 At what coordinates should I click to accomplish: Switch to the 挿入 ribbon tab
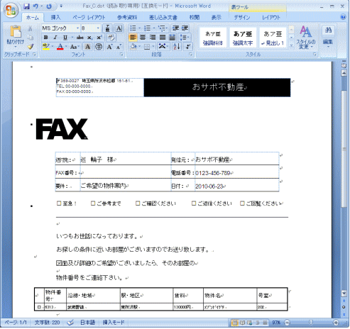pyautogui.click(x=55, y=17)
